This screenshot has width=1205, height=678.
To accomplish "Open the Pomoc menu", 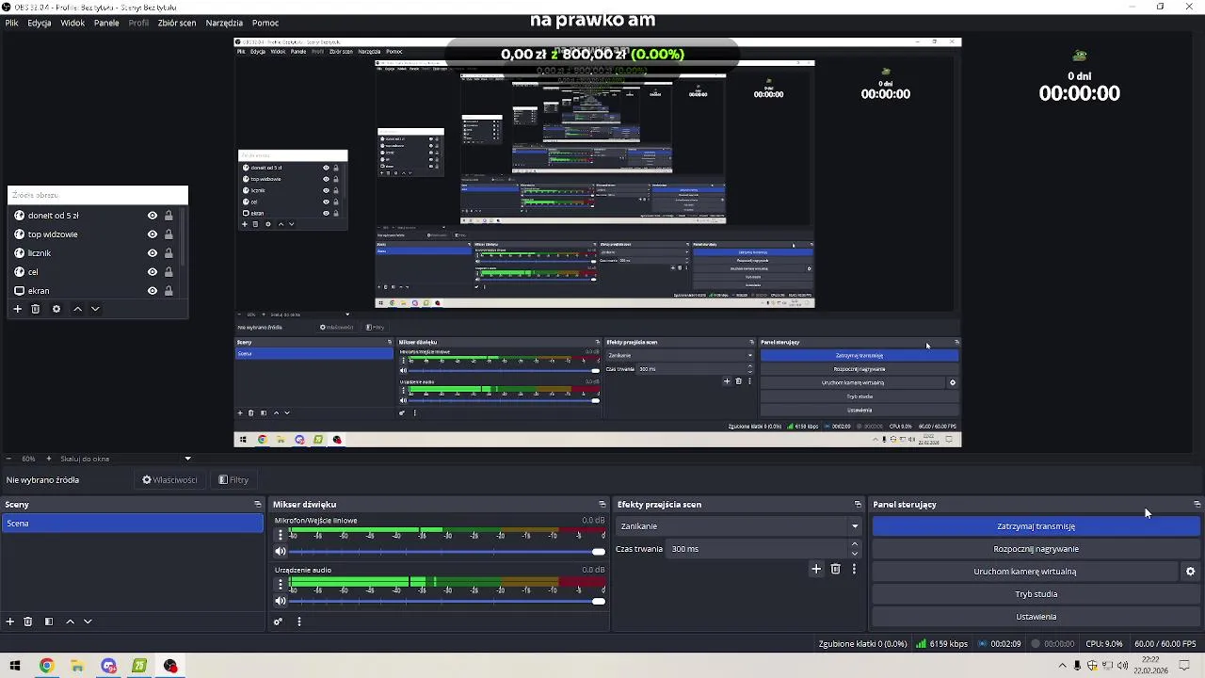I will click(x=265, y=23).
